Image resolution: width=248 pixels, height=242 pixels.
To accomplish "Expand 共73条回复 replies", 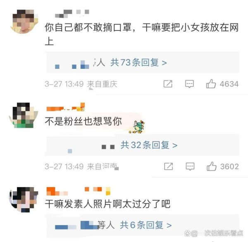I will click(x=138, y=62).
